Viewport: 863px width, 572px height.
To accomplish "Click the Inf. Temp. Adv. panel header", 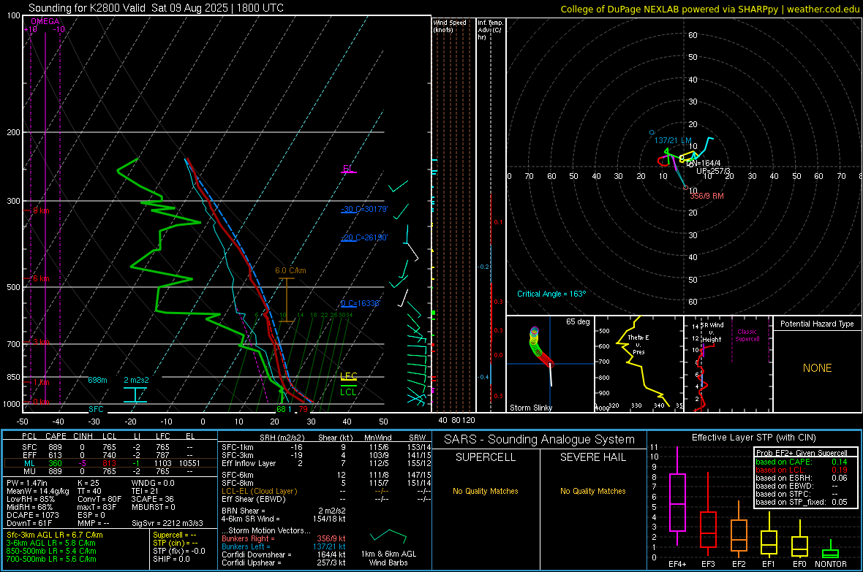I will 490,30.
